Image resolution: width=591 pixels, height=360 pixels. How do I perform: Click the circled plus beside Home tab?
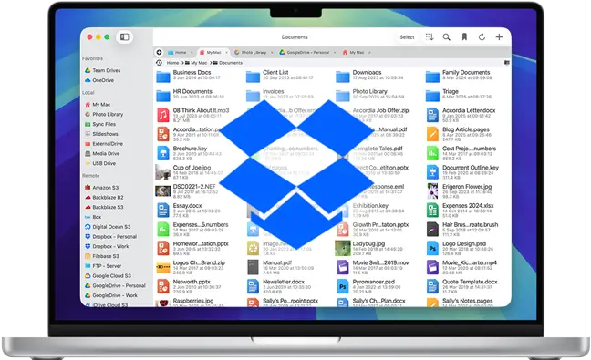coord(159,52)
